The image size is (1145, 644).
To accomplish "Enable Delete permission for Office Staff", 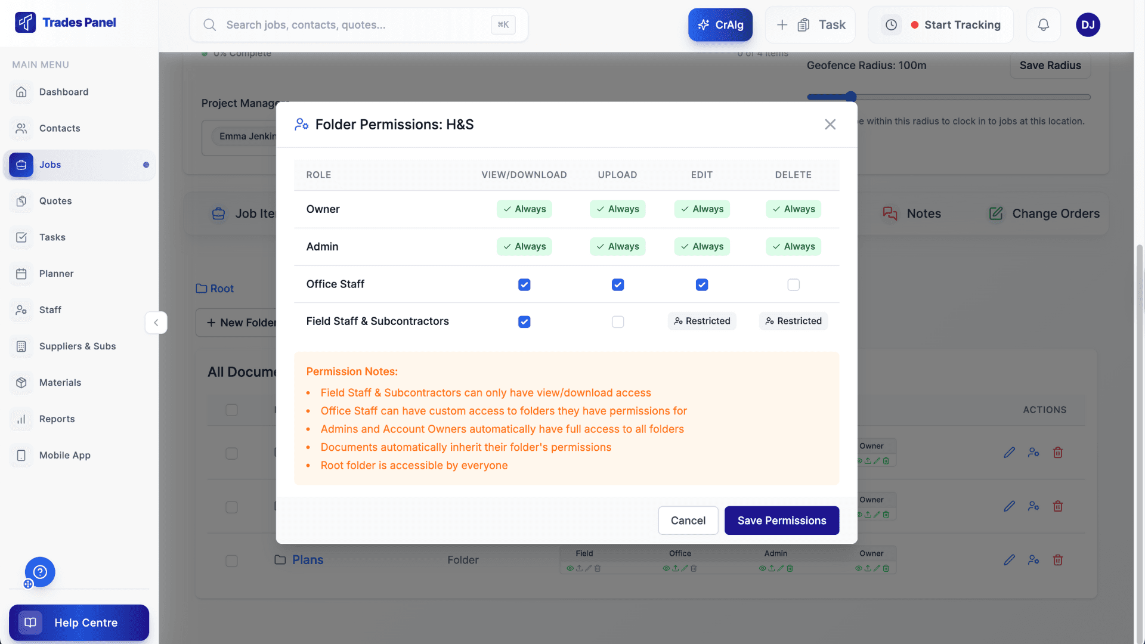I will (793, 284).
